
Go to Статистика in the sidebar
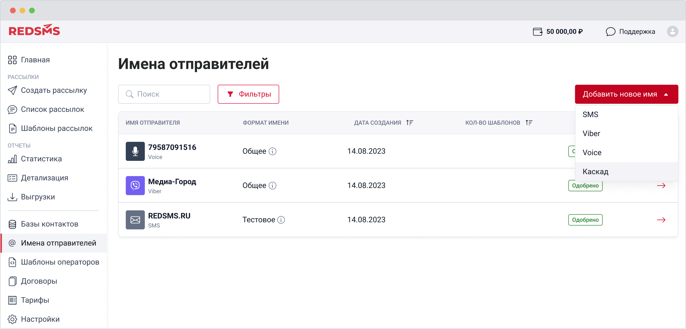click(x=41, y=159)
